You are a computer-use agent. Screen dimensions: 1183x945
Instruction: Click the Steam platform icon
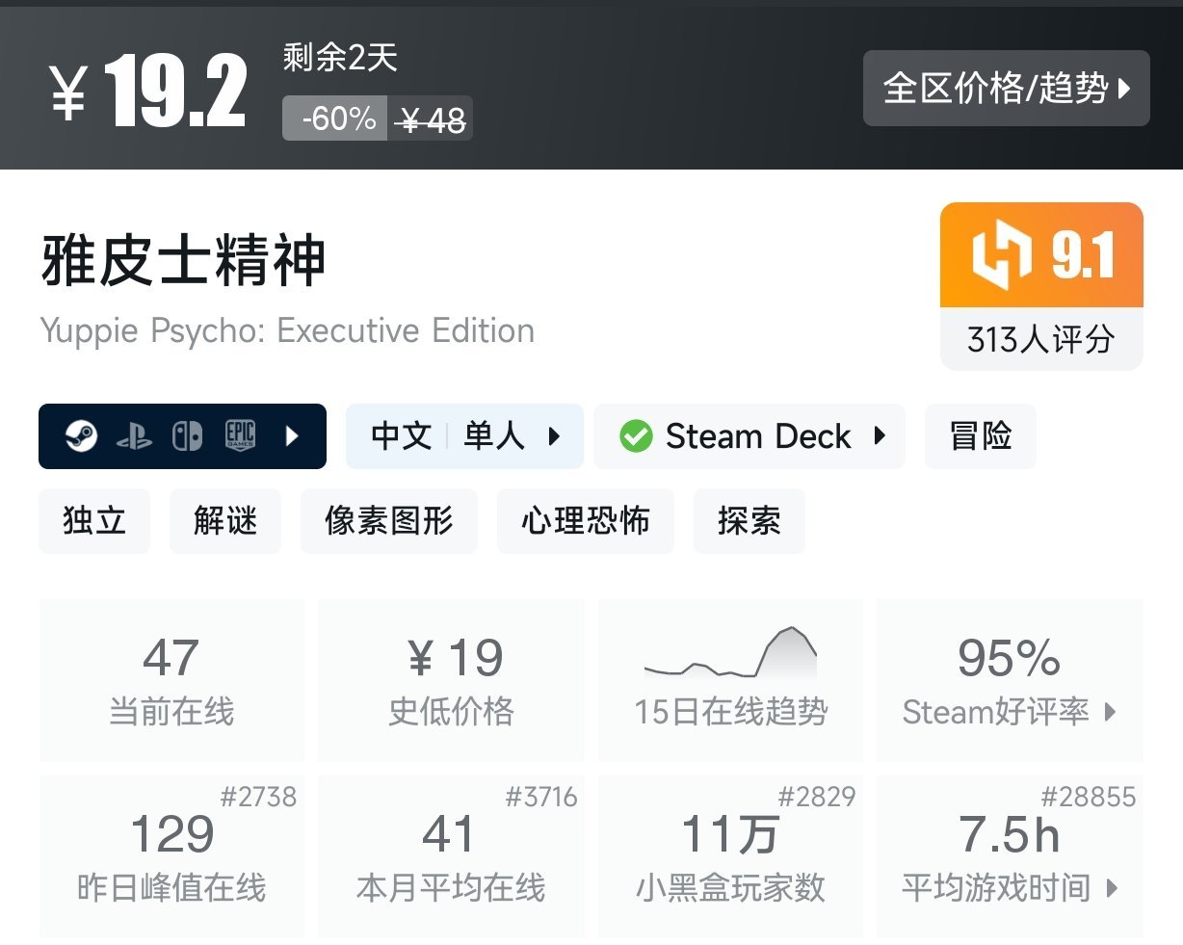[81, 436]
